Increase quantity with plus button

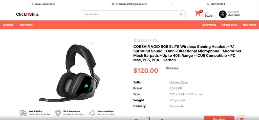(162, 119)
